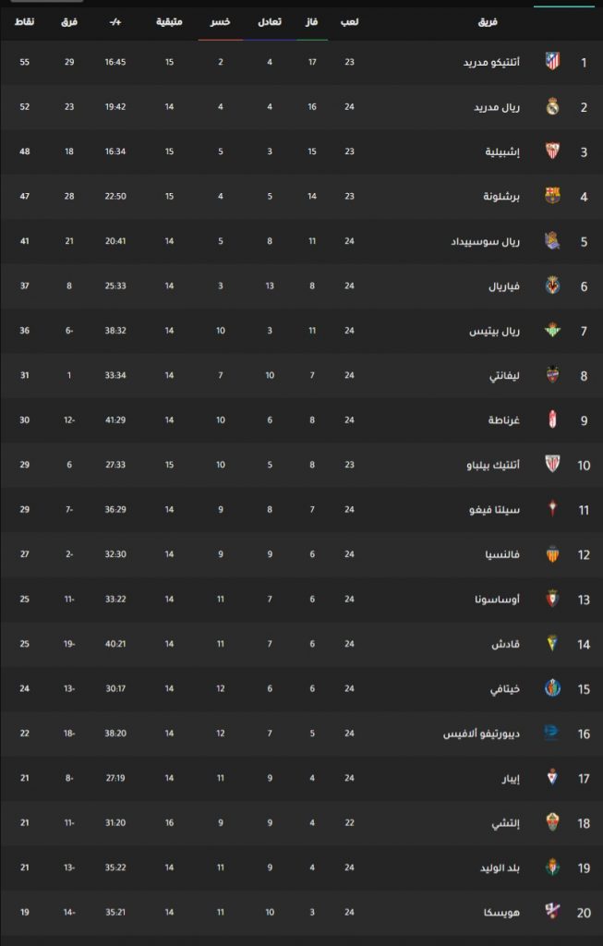Open the غرناطة team name link
Viewport: 603px width, 946px height.
point(504,420)
